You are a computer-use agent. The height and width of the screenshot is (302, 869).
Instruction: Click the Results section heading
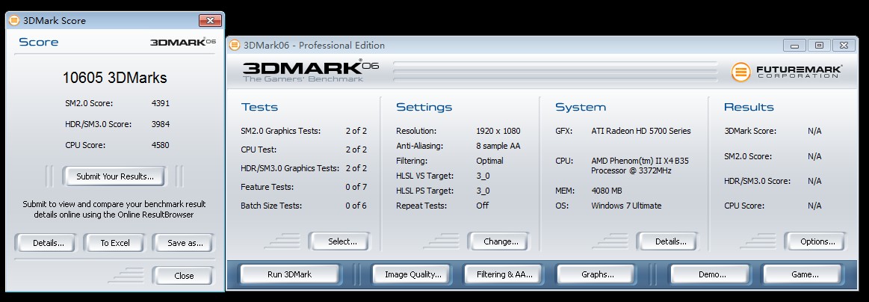(x=749, y=107)
